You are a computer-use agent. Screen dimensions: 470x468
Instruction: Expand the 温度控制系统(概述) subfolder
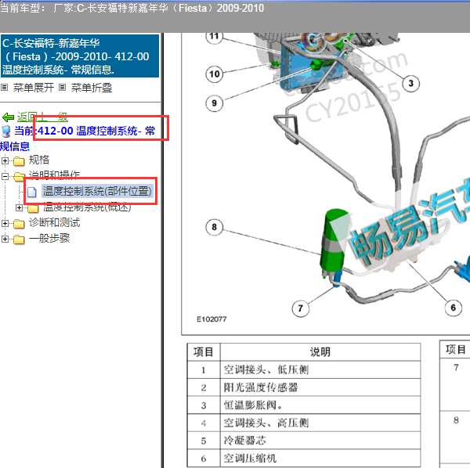tap(19, 207)
